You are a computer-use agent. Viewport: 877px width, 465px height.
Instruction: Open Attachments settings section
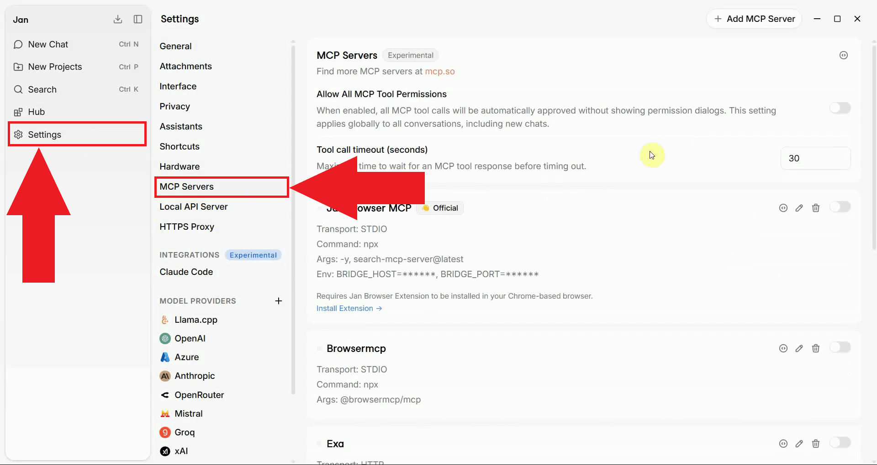click(185, 66)
